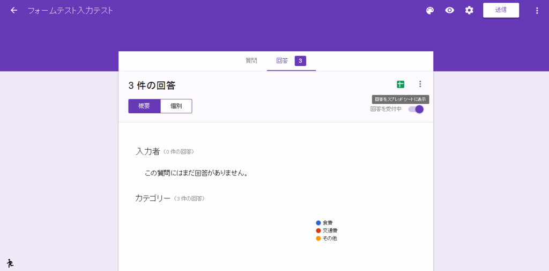Click the カテゴリー question title

coord(153,198)
